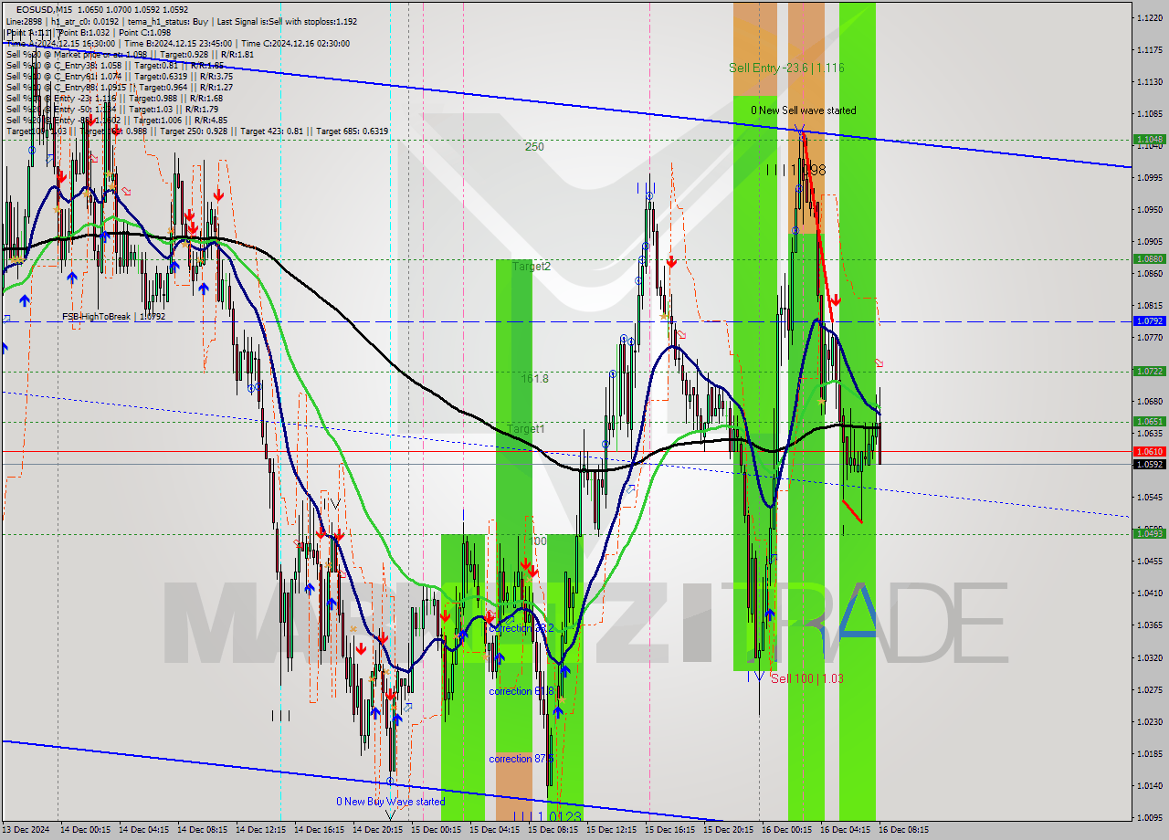Viewport: 1169px width, 840px height.
Task: Click the '14 Dec 08:15' time axis label
Action: click(203, 830)
